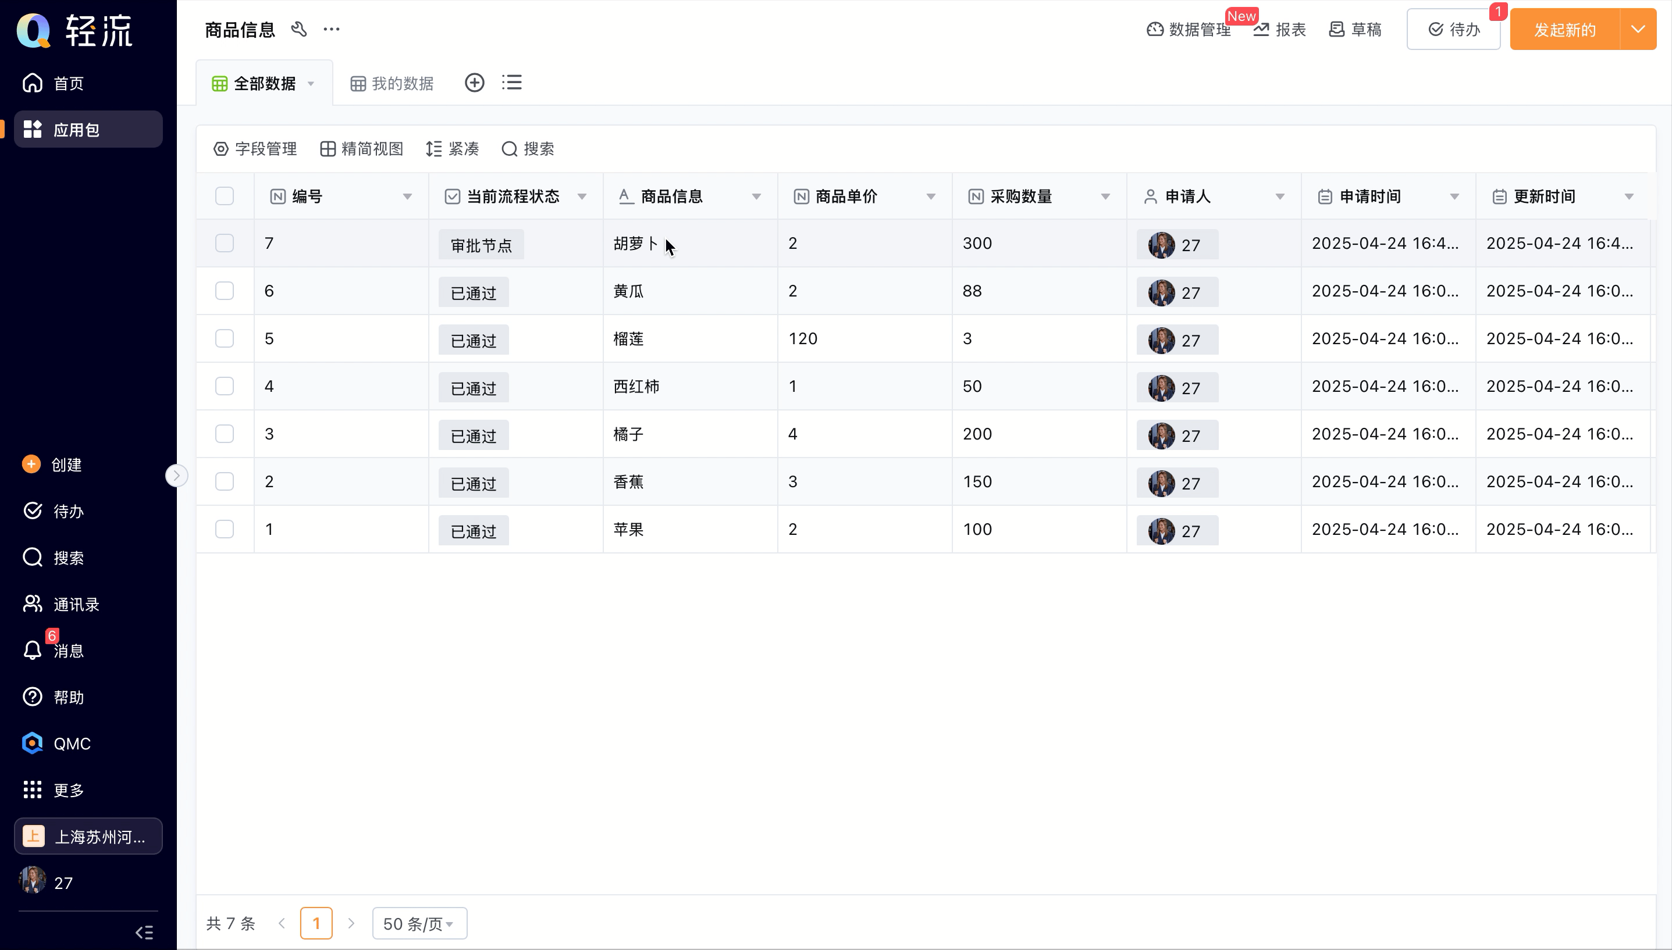
Task: Open 消息 notifications bell
Action: (33, 651)
